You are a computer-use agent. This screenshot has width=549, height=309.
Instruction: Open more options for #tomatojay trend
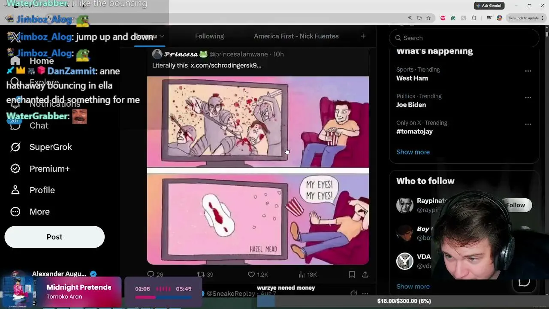528,124
